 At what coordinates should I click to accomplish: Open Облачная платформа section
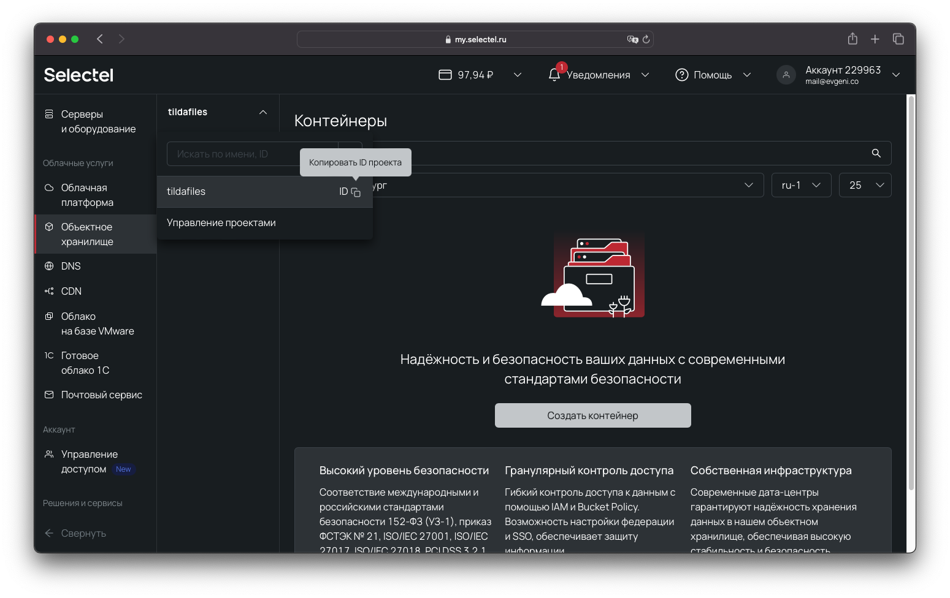96,195
